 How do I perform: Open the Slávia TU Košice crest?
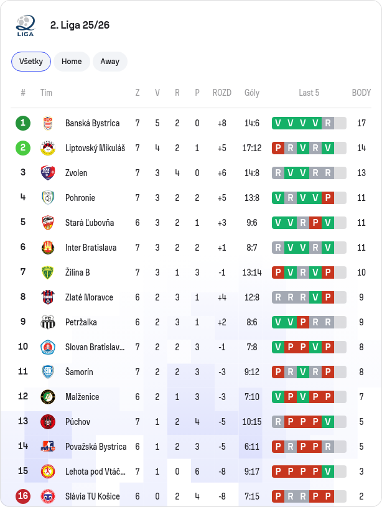click(48, 496)
